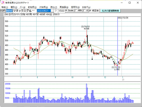
Task: Click the 360 price axis label
Action: click(7, 74)
